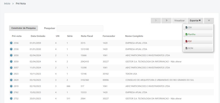
Task: Select the date 15/02/2023 cell
Action: [35, 92]
